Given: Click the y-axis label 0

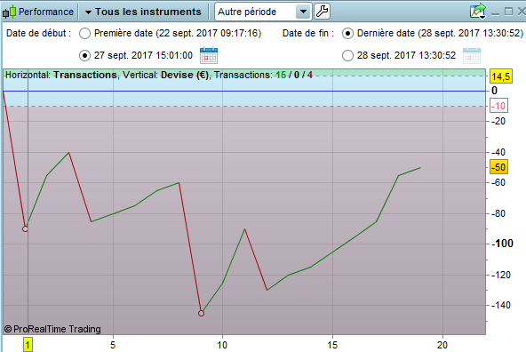Looking at the screenshot, I should [494, 91].
